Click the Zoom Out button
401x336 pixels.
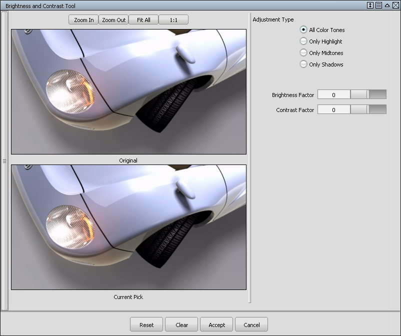pyautogui.click(x=113, y=19)
